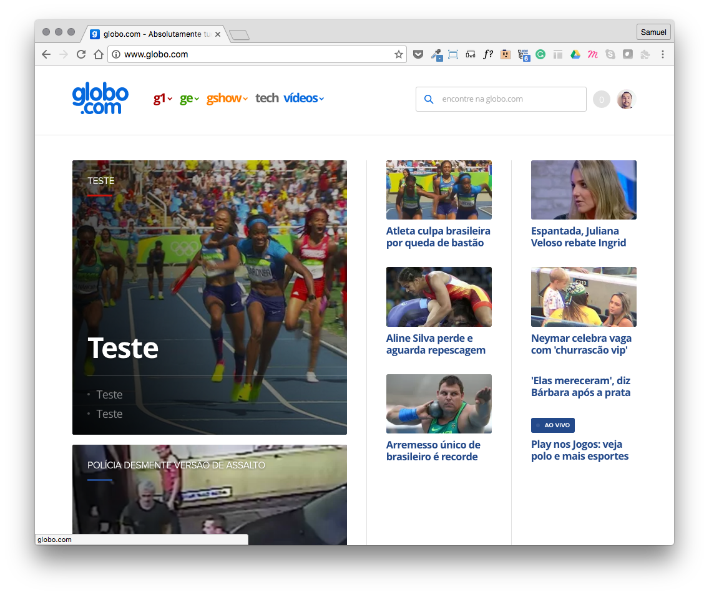Open the tech section link
Image resolution: width=709 pixels, height=595 pixels.
click(x=266, y=98)
